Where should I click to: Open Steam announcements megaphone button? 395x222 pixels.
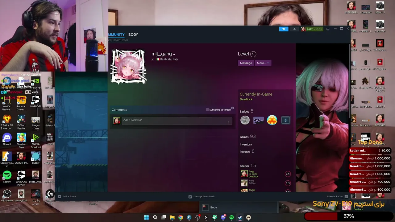tap(284, 29)
